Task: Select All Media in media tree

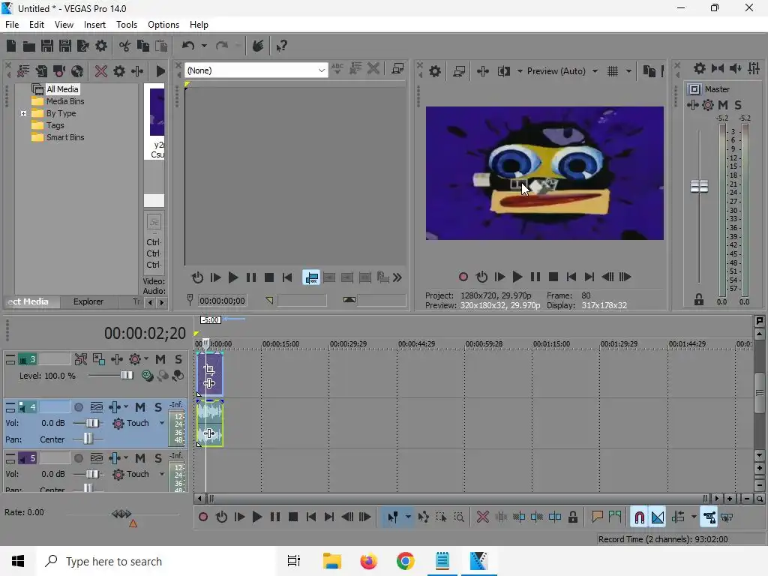Action: (x=62, y=89)
